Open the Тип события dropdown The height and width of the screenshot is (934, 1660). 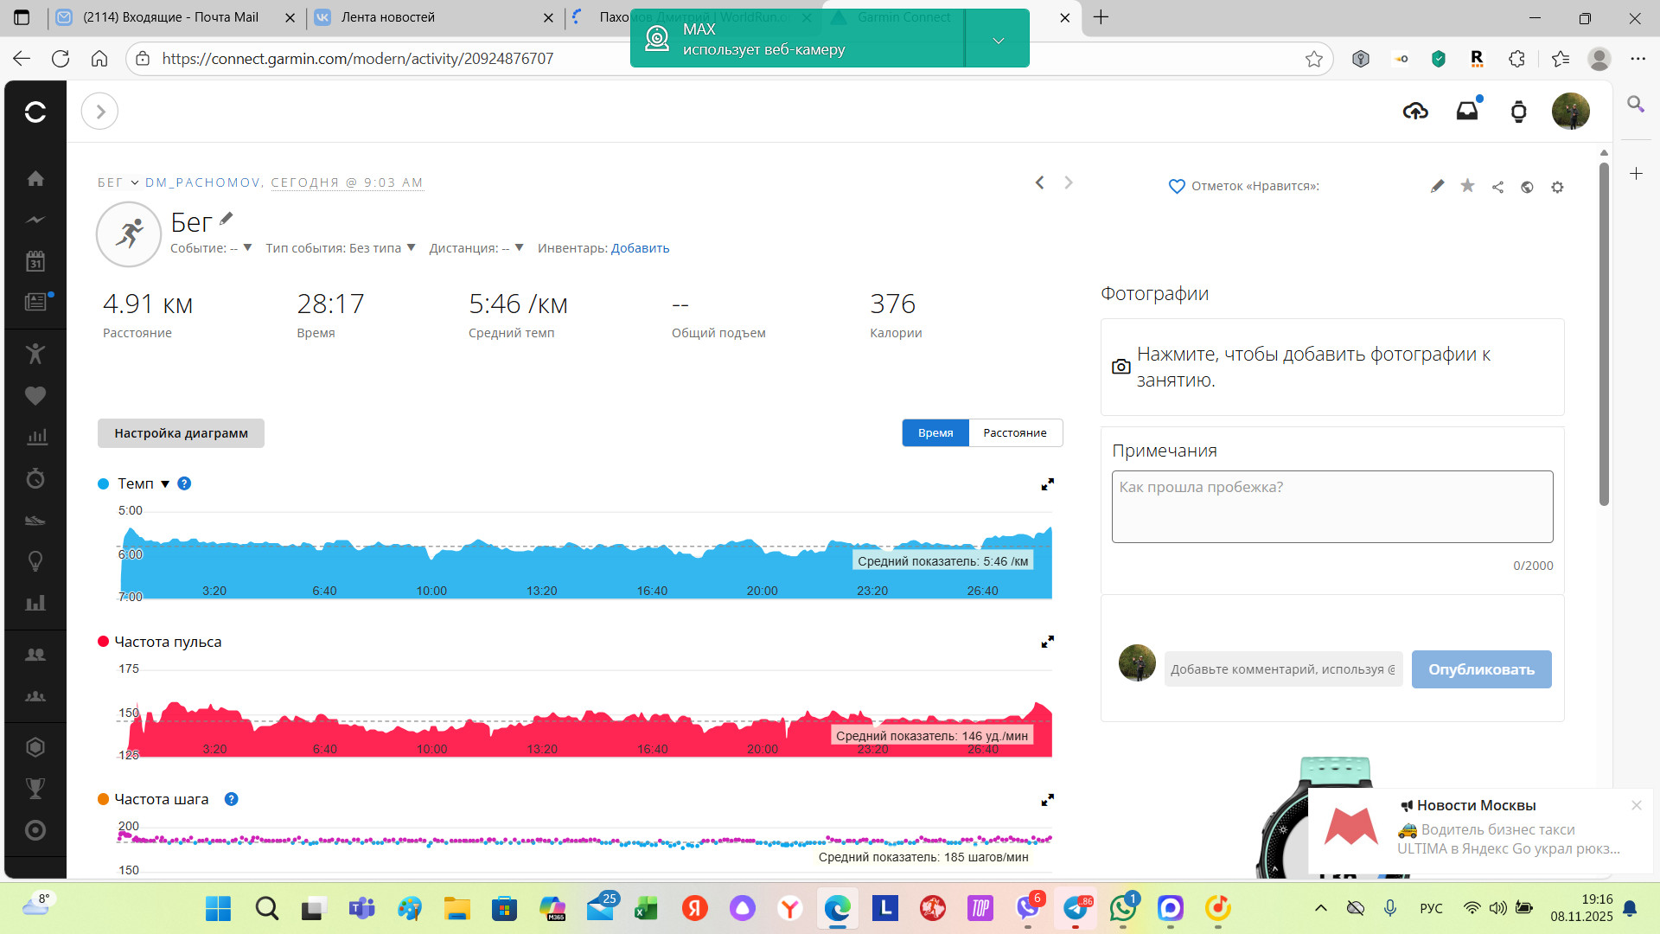tap(341, 248)
